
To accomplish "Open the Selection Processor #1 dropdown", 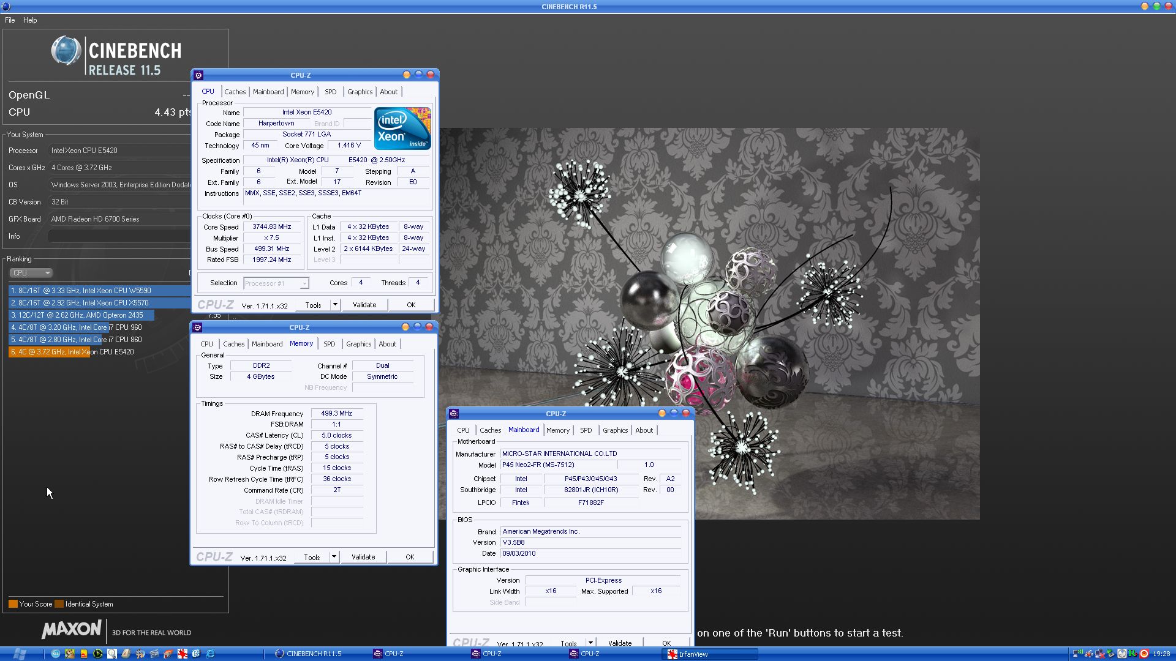I will [x=276, y=283].
